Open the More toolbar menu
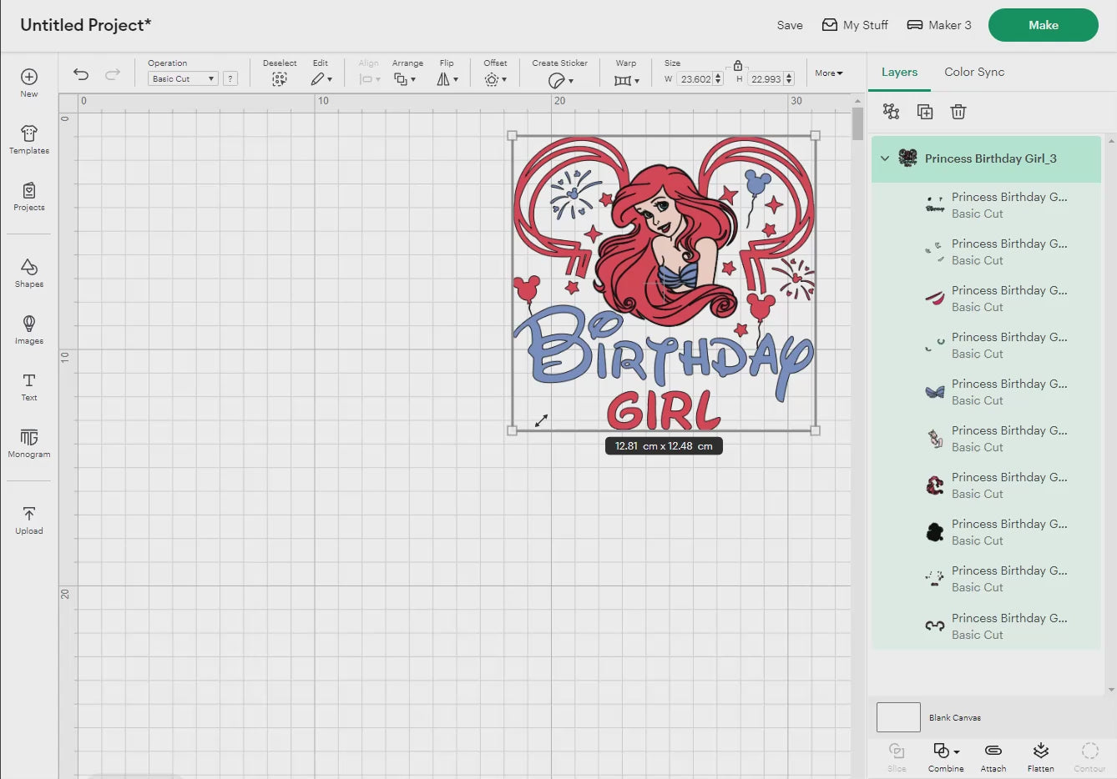 829,73
